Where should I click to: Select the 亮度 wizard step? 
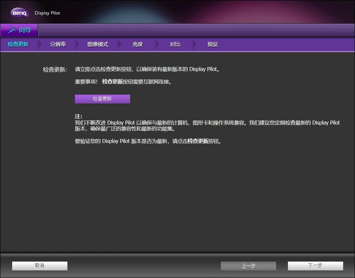(x=137, y=44)
